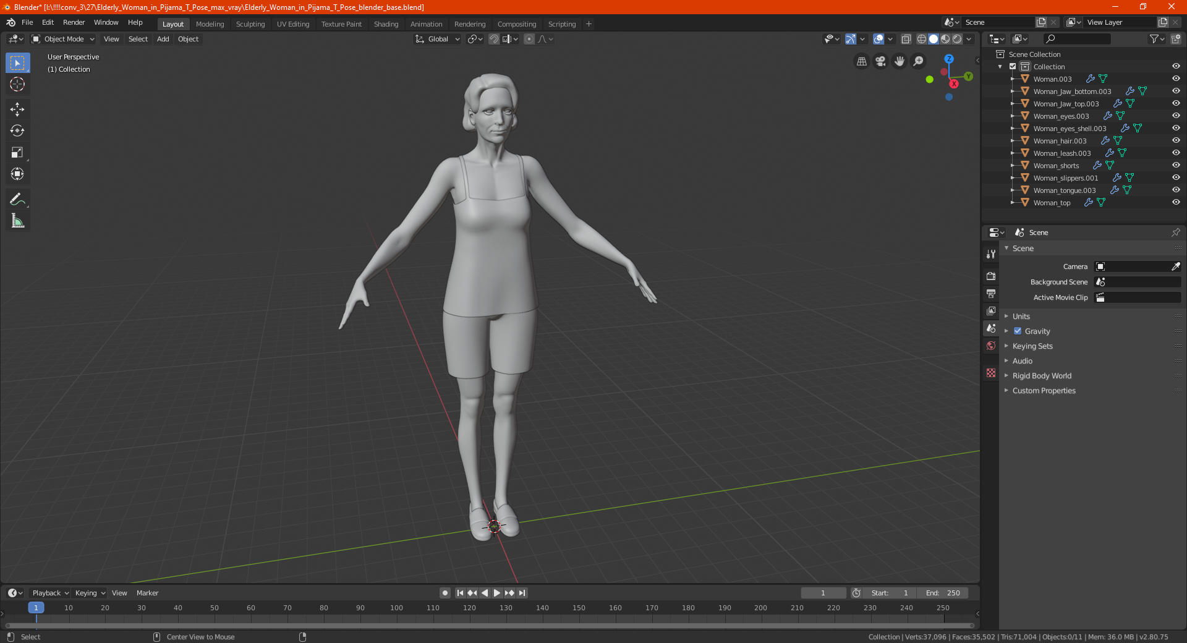Viewport: 1187px width, 643px height.
Task: Open the timeline Marker menu
Action: click(147, 593)
